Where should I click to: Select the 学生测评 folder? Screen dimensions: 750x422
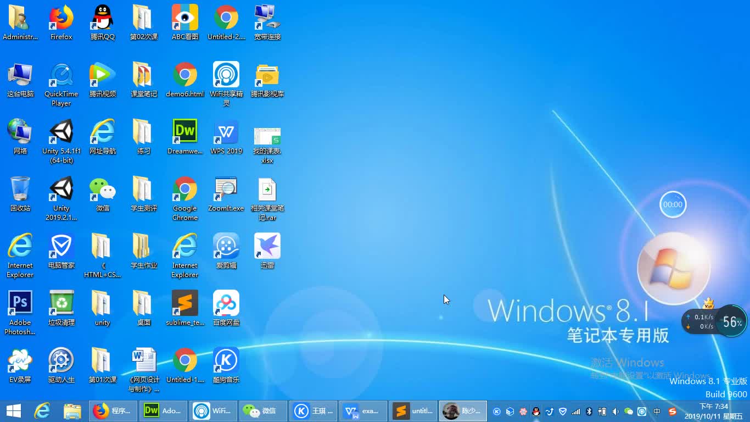coord(144,194)
